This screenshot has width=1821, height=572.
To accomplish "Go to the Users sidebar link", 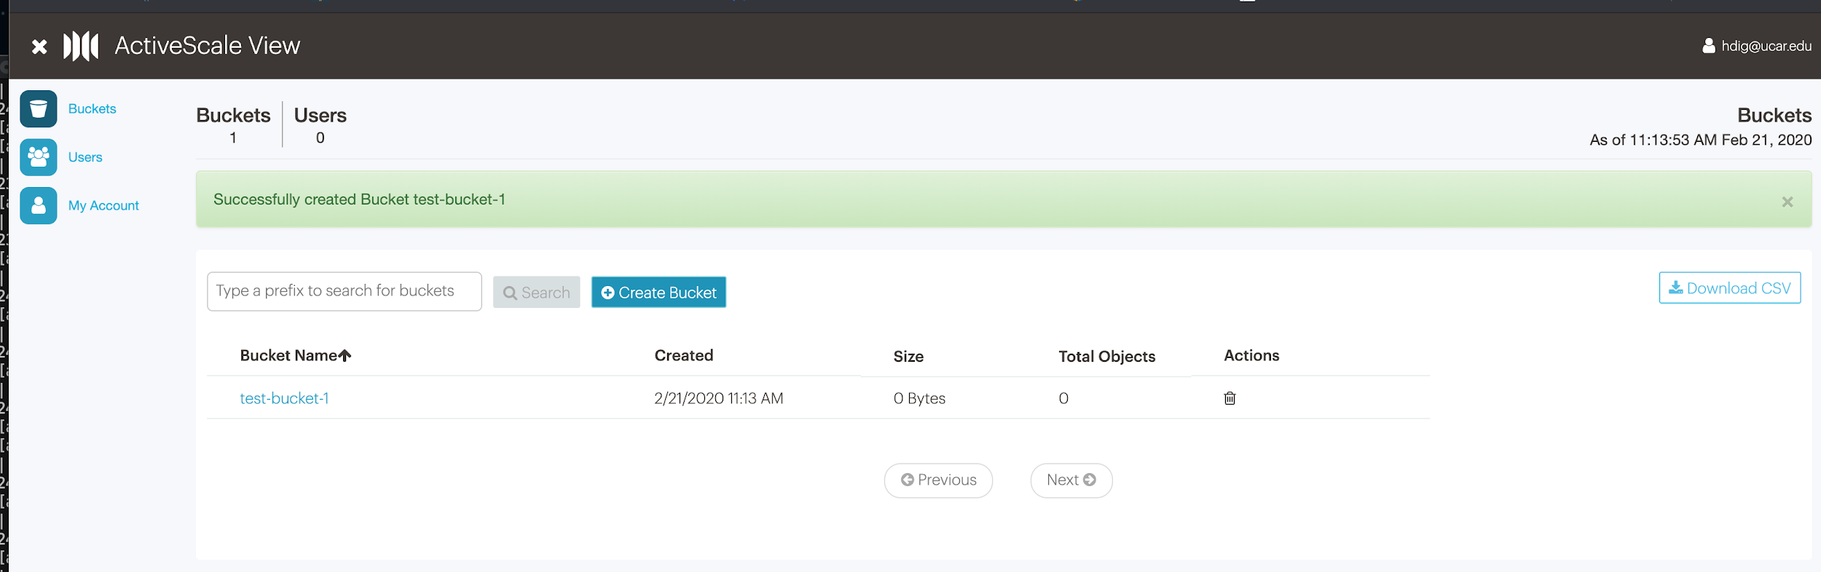I will point(85,157).
